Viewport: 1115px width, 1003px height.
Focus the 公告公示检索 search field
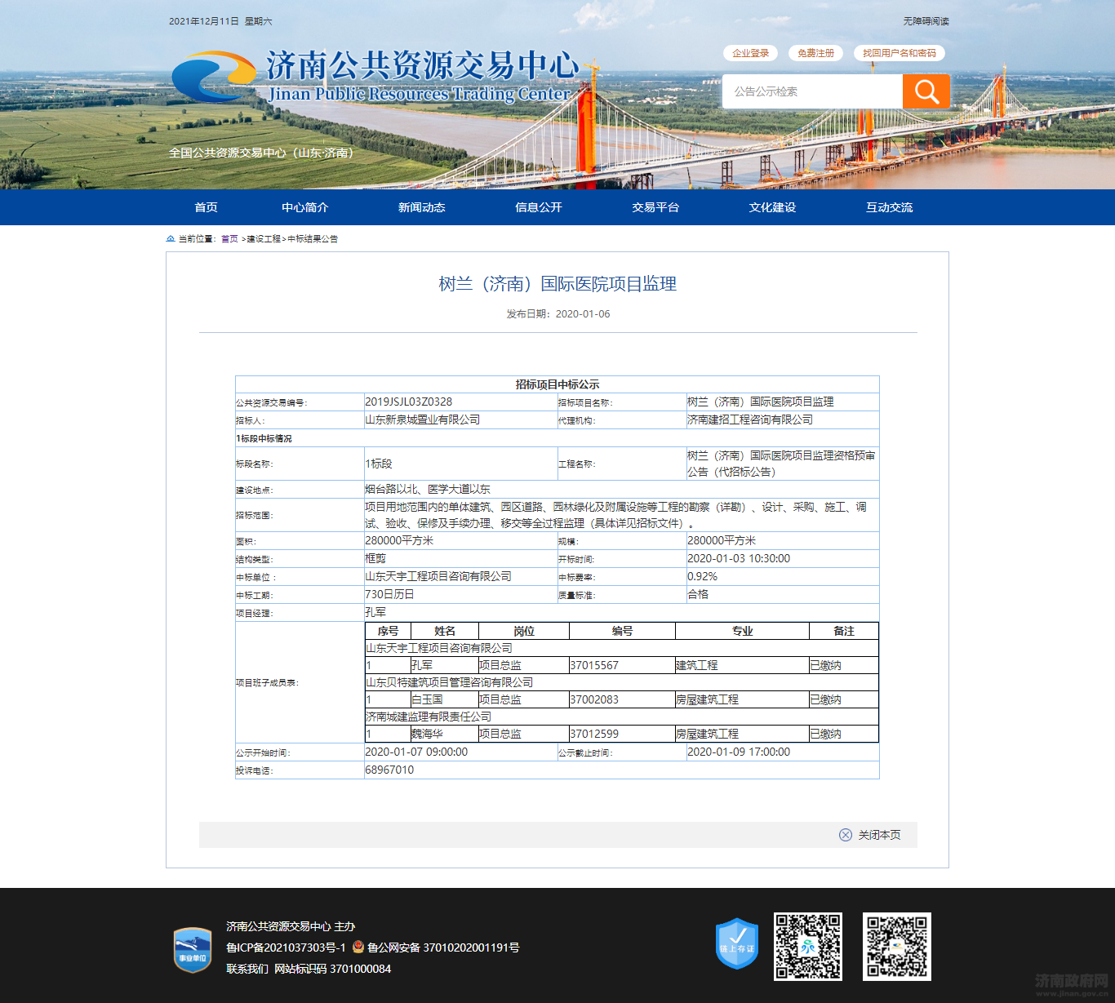tap(812, 91)
